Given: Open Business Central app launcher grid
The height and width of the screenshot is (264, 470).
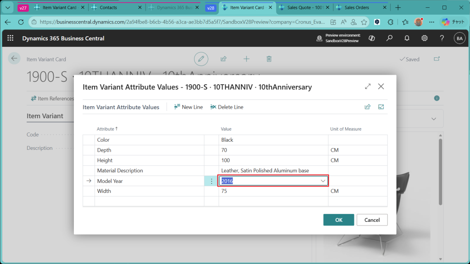Looking at the screenshot, I should [x=11, y=38].
